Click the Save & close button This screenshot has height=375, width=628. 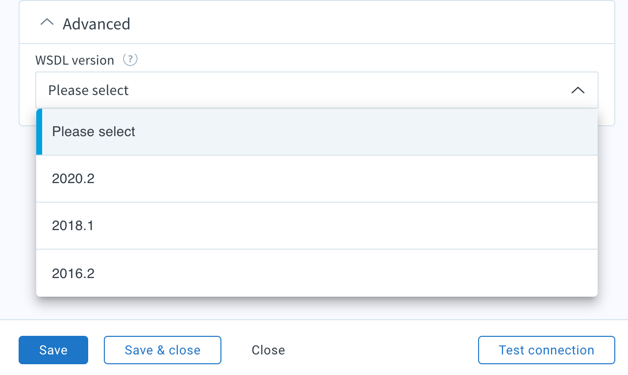[163, 350]
